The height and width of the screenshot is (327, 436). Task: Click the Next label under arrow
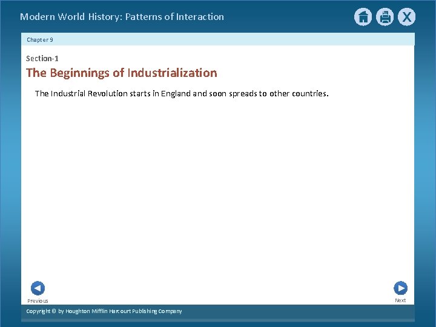click(x=400, y=300)
